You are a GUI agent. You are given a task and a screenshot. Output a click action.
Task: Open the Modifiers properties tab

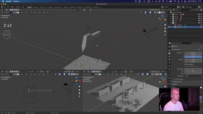coord(169,69)
